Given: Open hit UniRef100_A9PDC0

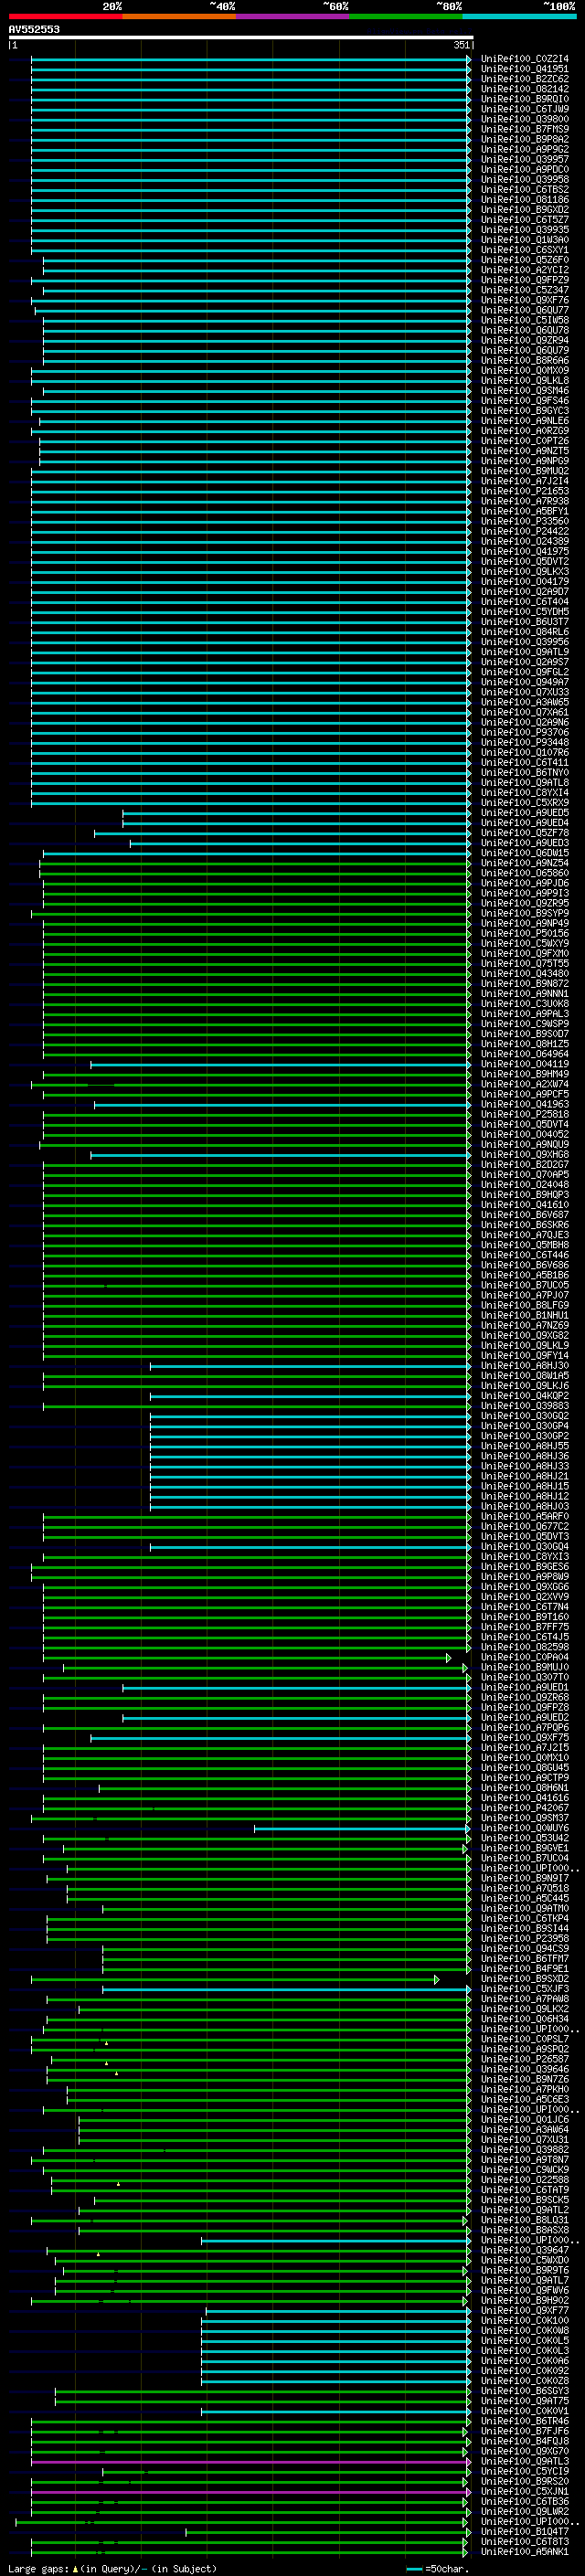Looking at the screenshot, I should tap(524, 169).
